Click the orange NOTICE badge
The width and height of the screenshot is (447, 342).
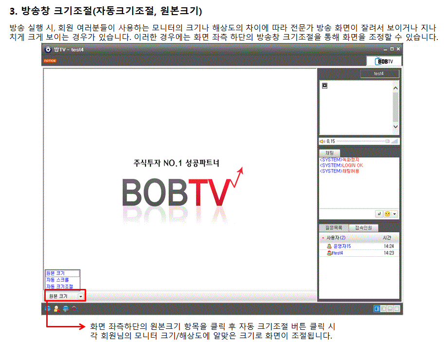click(50, 61)
